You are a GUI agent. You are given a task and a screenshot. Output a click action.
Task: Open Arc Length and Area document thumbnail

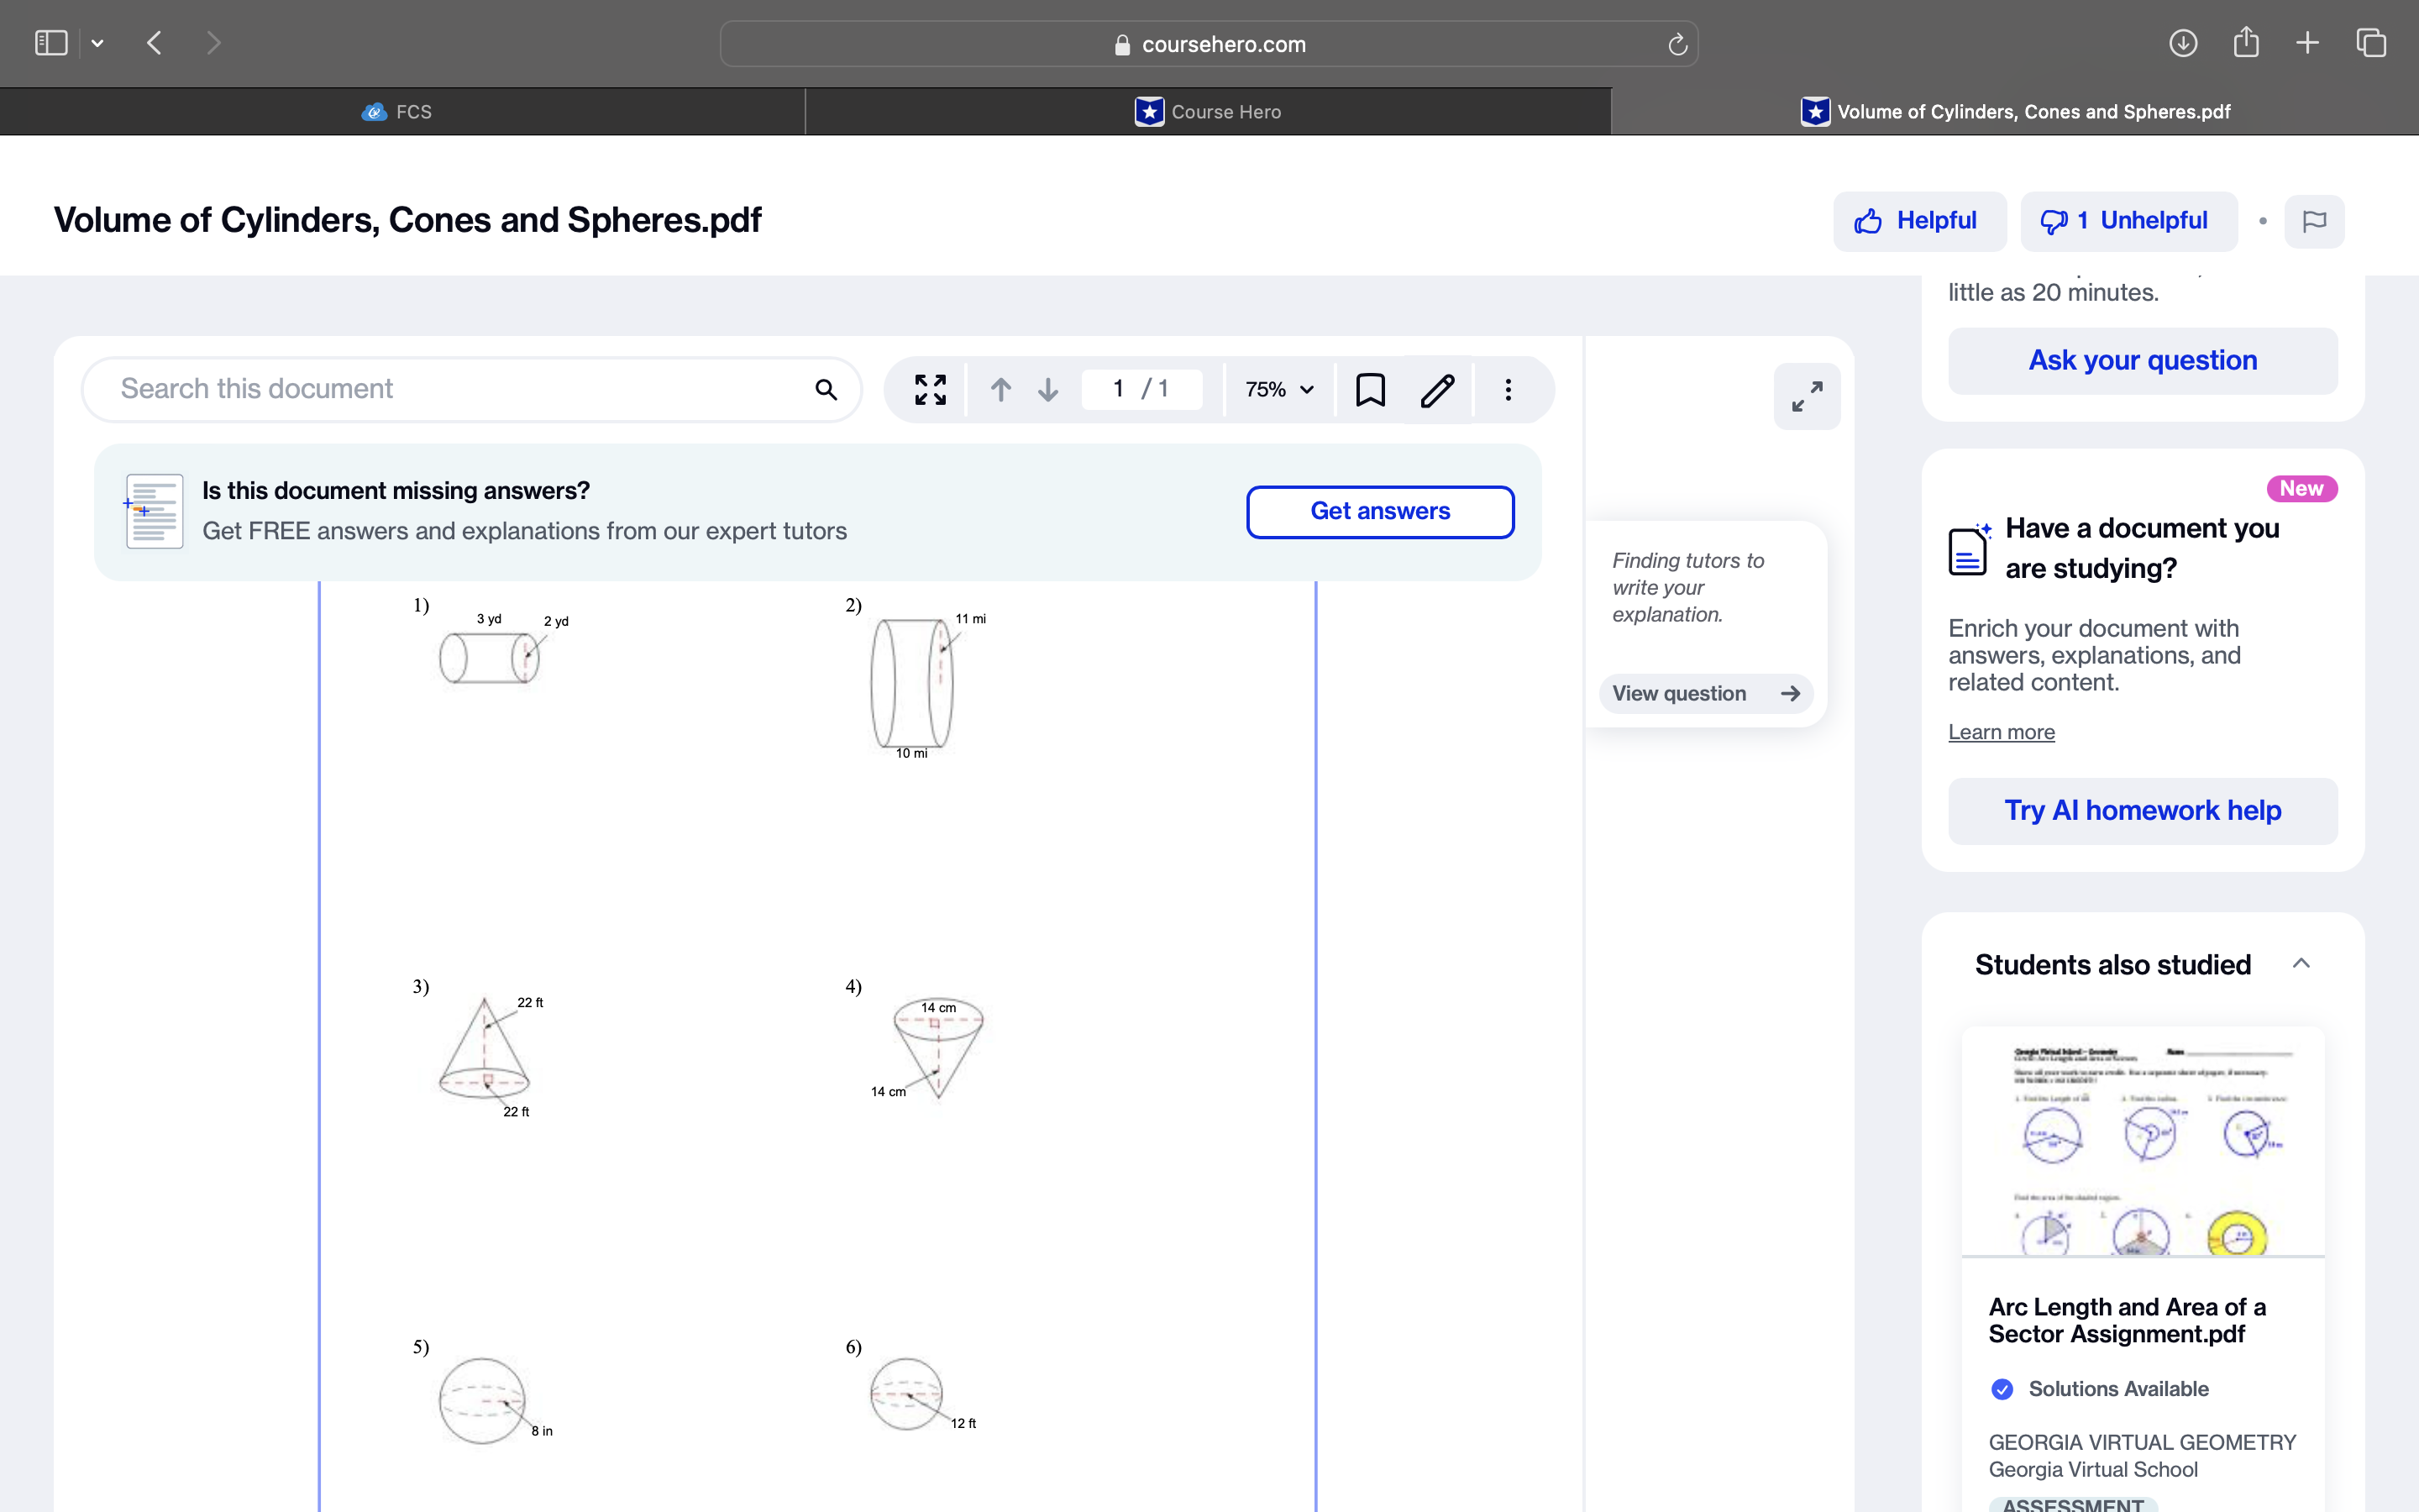(x=2142, y=1140)
